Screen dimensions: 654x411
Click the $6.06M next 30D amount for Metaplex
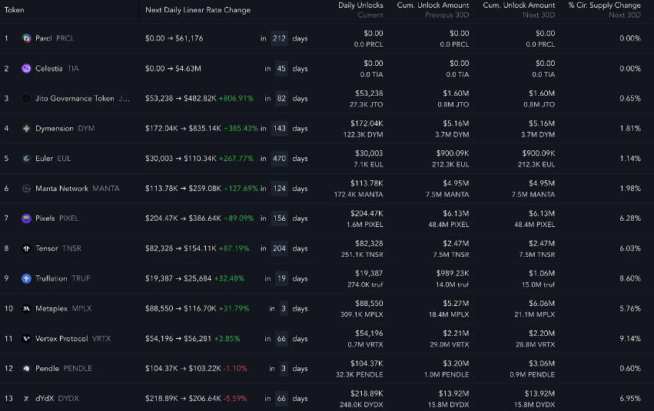click(542, 303)
